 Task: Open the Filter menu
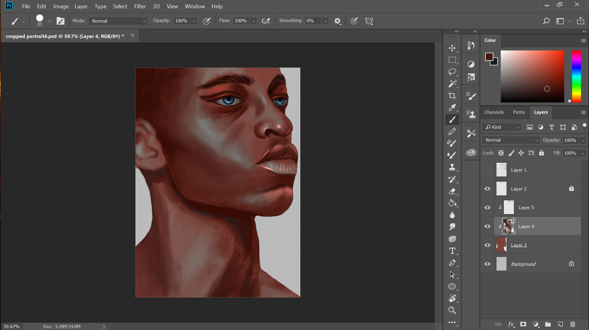[x=140, y=6]
